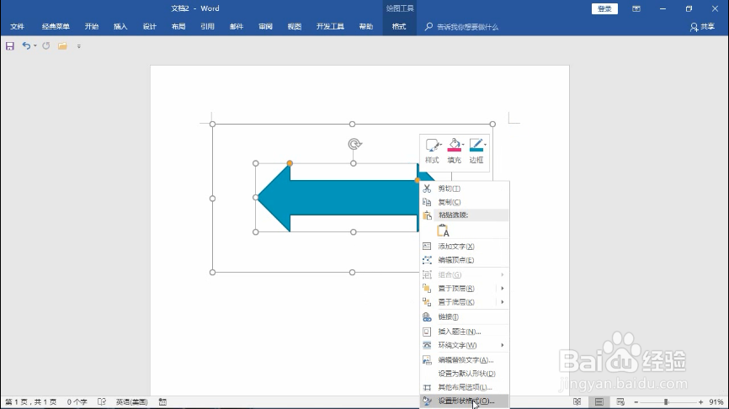Image resolution: width=729 pixels, height=409 pixels.
Task: Switch to the 视图 tab
Action: tap(295, 26)
